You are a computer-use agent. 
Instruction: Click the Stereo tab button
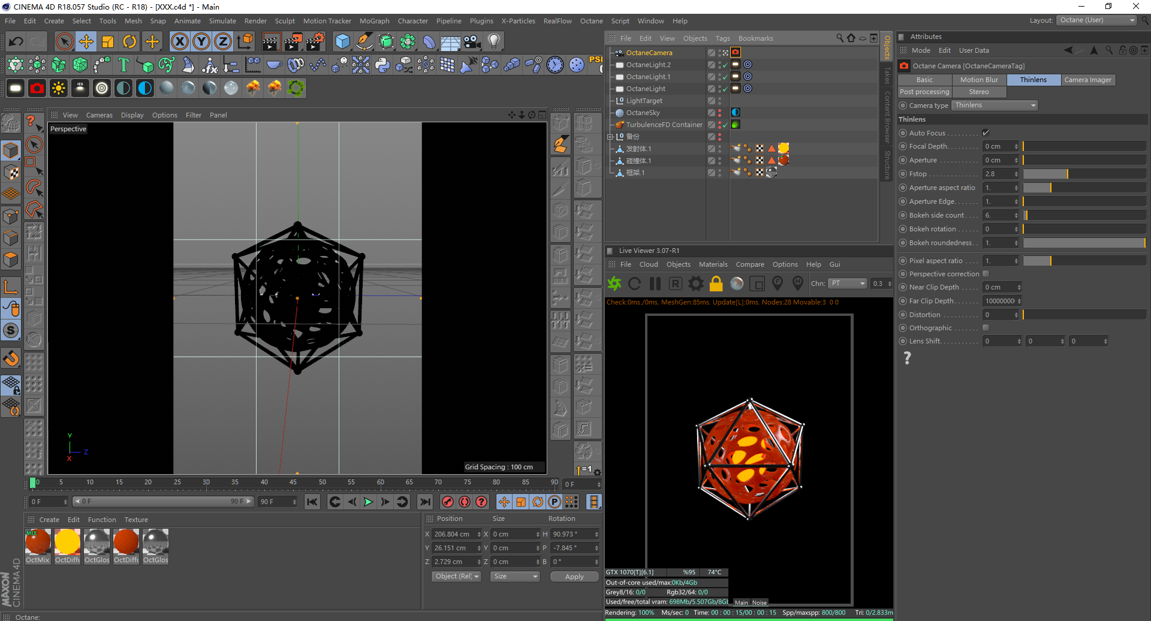tap(979, 92)
